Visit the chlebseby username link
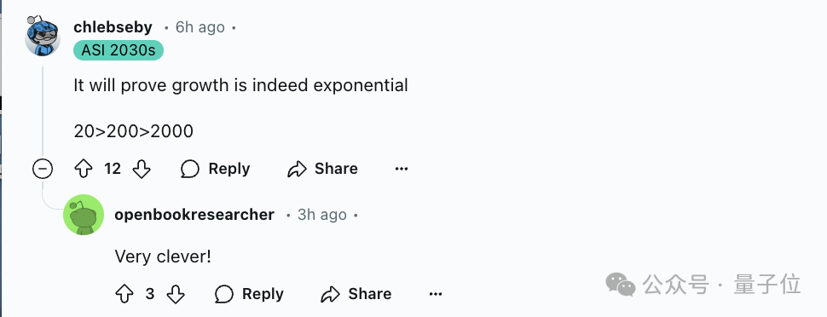This screenshot has height=317, width=827. 113,27
